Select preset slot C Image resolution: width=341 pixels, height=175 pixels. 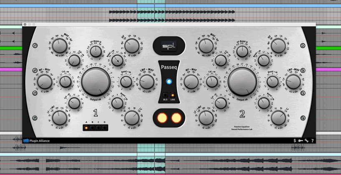click(99, 127)
